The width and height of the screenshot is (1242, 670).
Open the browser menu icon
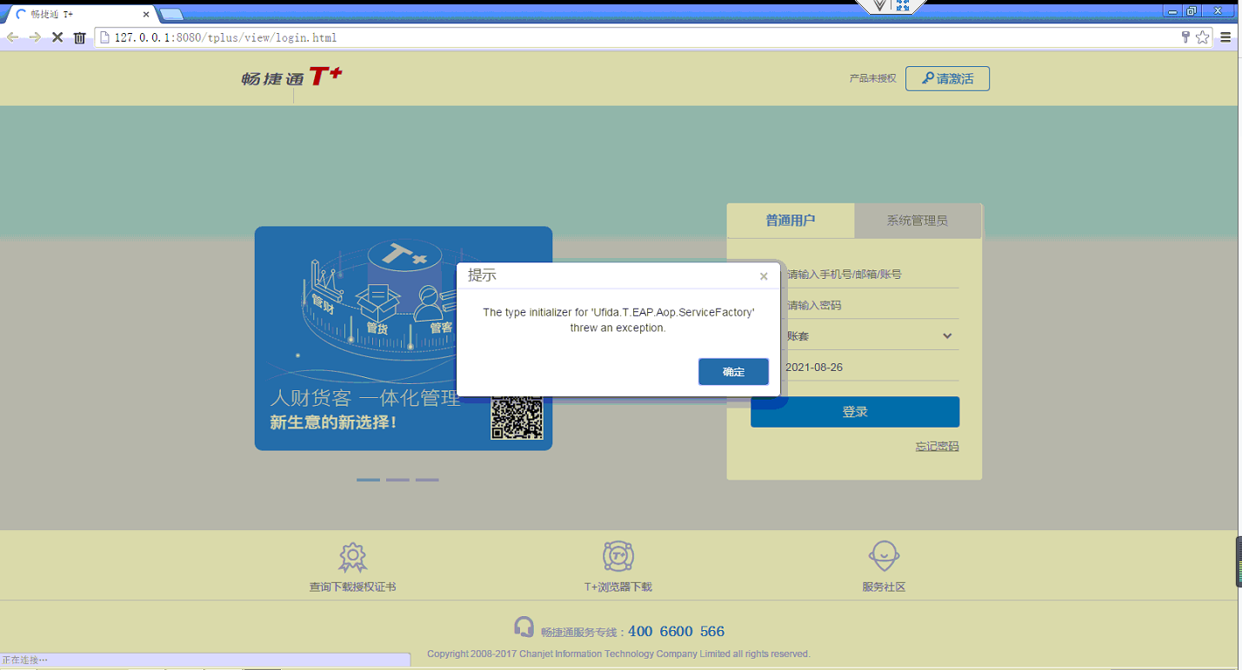(1226, 37)
